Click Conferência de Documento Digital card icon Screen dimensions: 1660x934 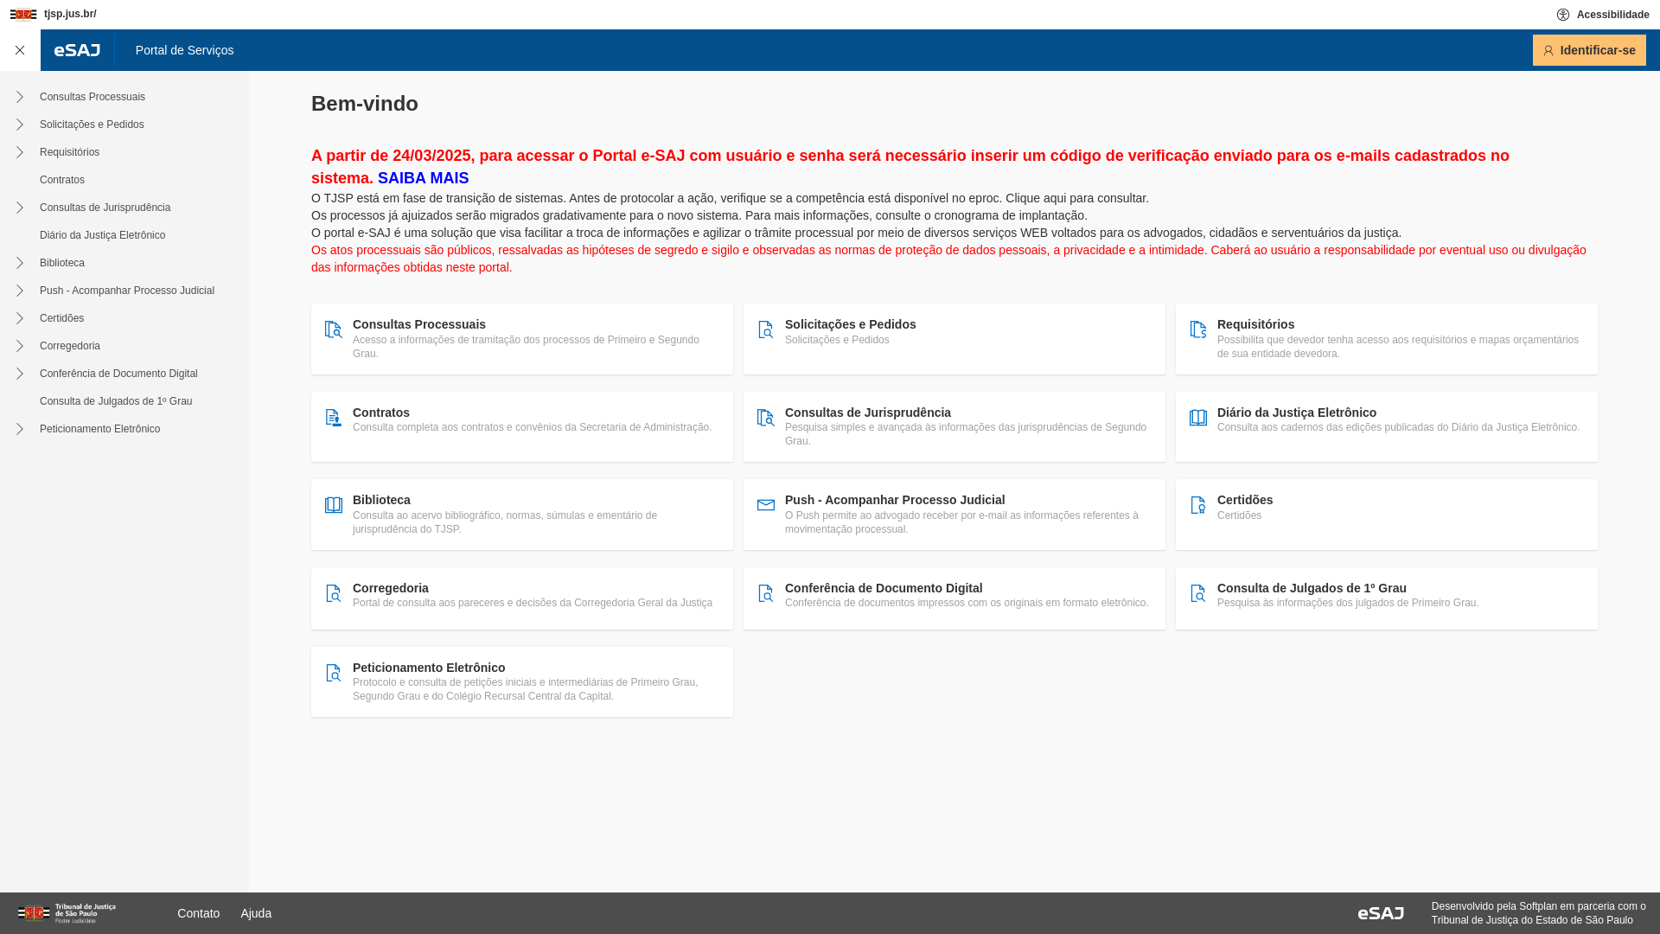[766, 593]
